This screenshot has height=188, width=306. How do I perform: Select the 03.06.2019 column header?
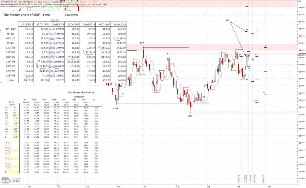pos(89,24)
